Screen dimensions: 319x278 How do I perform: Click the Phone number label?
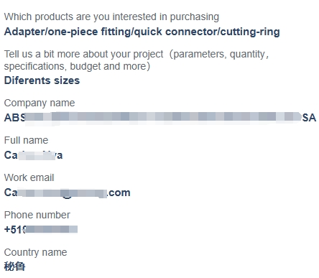pyautogui.click(x=37, y=215)
